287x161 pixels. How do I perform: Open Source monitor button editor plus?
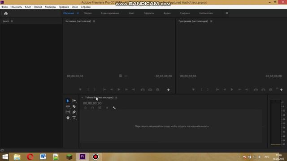coord(169,90)
